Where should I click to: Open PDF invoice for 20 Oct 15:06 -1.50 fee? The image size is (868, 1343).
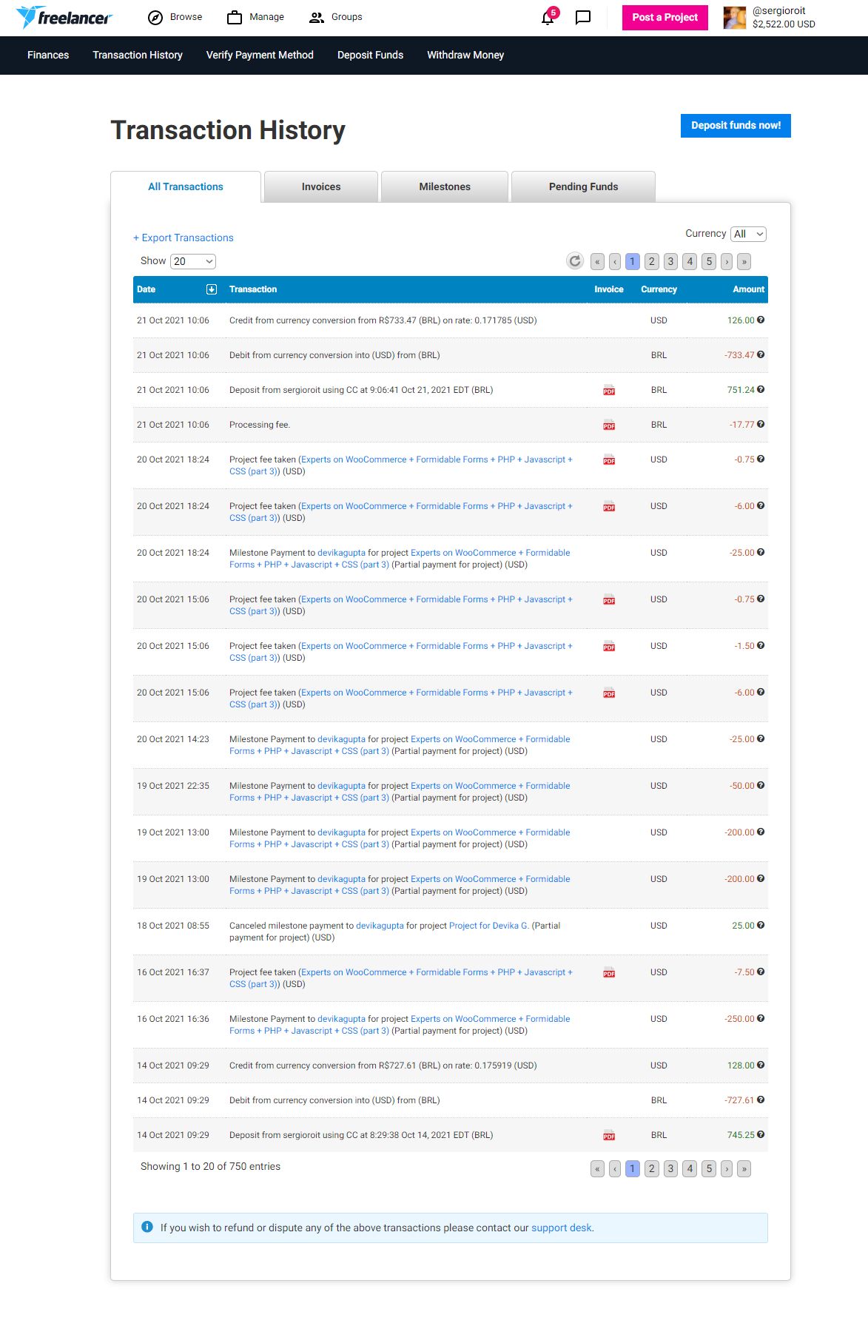pyautogui.click(x=609, y=647)
